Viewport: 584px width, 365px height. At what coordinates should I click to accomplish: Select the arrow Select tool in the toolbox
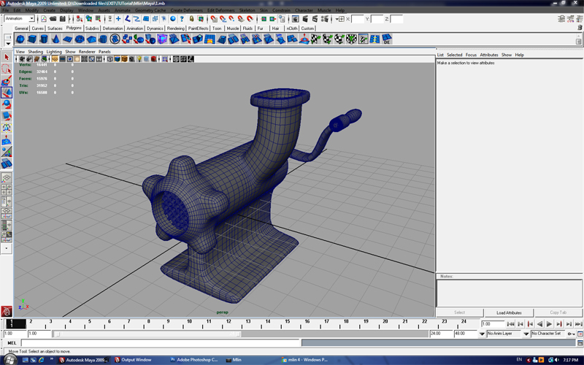7,57
